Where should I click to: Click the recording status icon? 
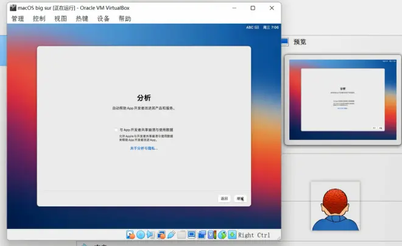click(x=202, y=234)
